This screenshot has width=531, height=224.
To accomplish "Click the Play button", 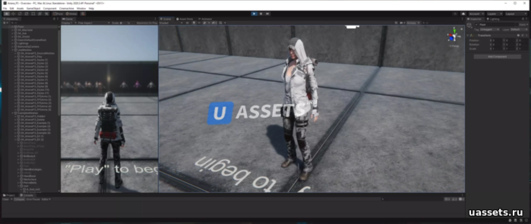I will [x=254, y=14].
